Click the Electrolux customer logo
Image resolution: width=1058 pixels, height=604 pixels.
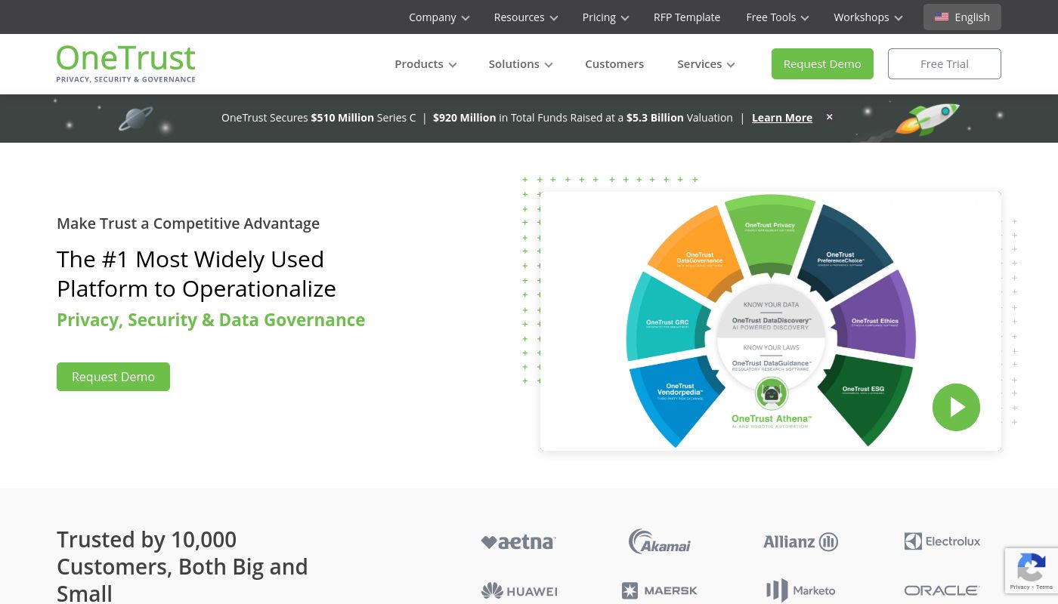coord(942,541)
